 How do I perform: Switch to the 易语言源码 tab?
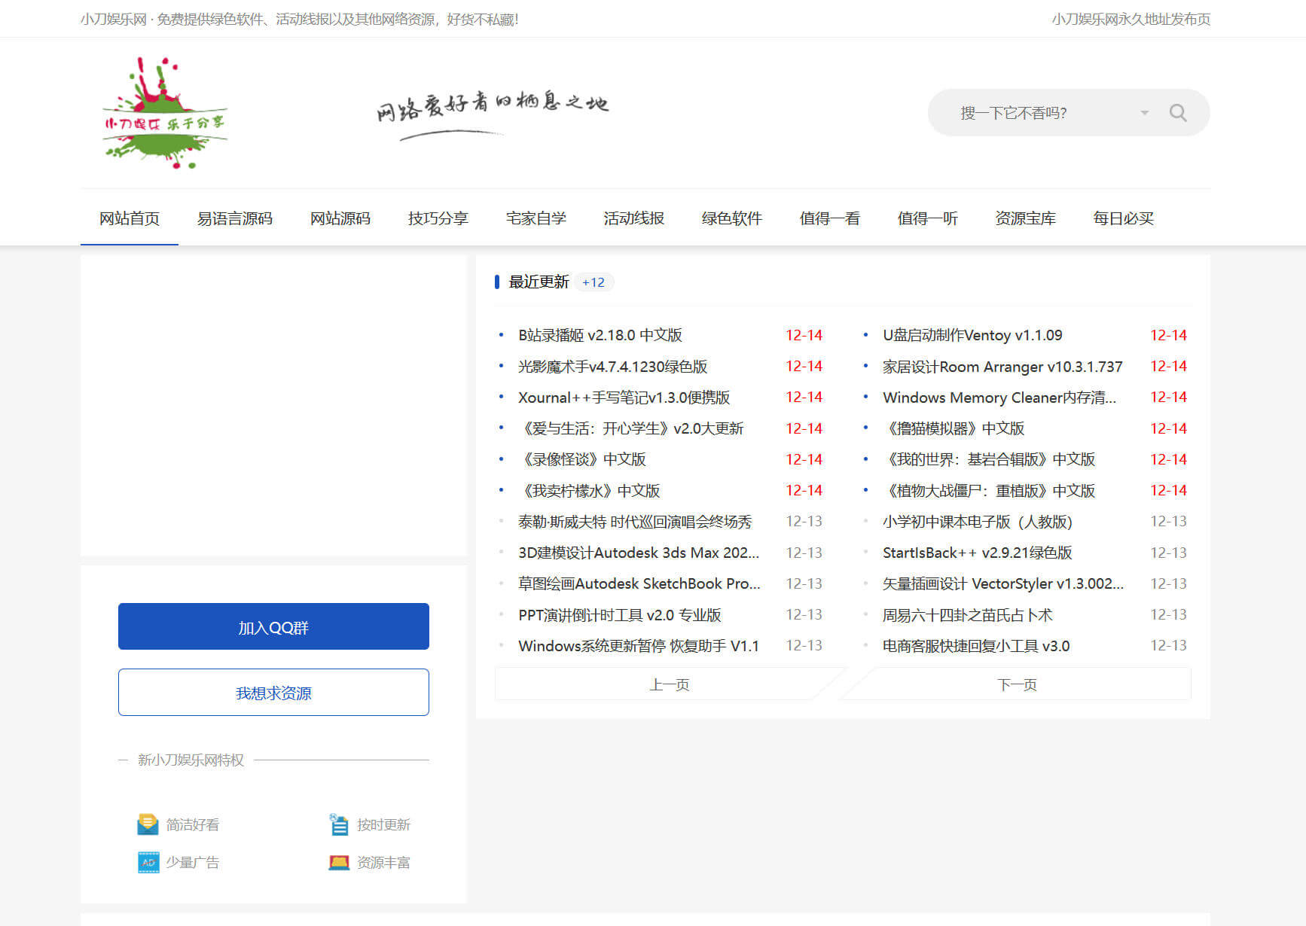pos(234,218)
